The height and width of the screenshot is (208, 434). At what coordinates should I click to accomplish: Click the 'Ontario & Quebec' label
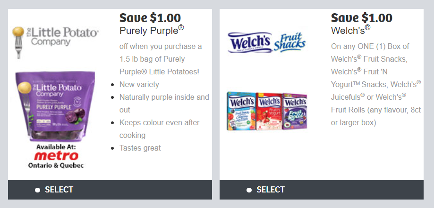click(56, 166)
